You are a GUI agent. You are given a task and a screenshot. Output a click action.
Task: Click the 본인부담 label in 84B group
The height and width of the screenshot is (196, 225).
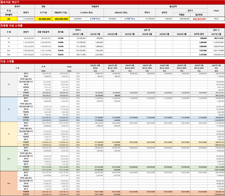click(26, 194)
